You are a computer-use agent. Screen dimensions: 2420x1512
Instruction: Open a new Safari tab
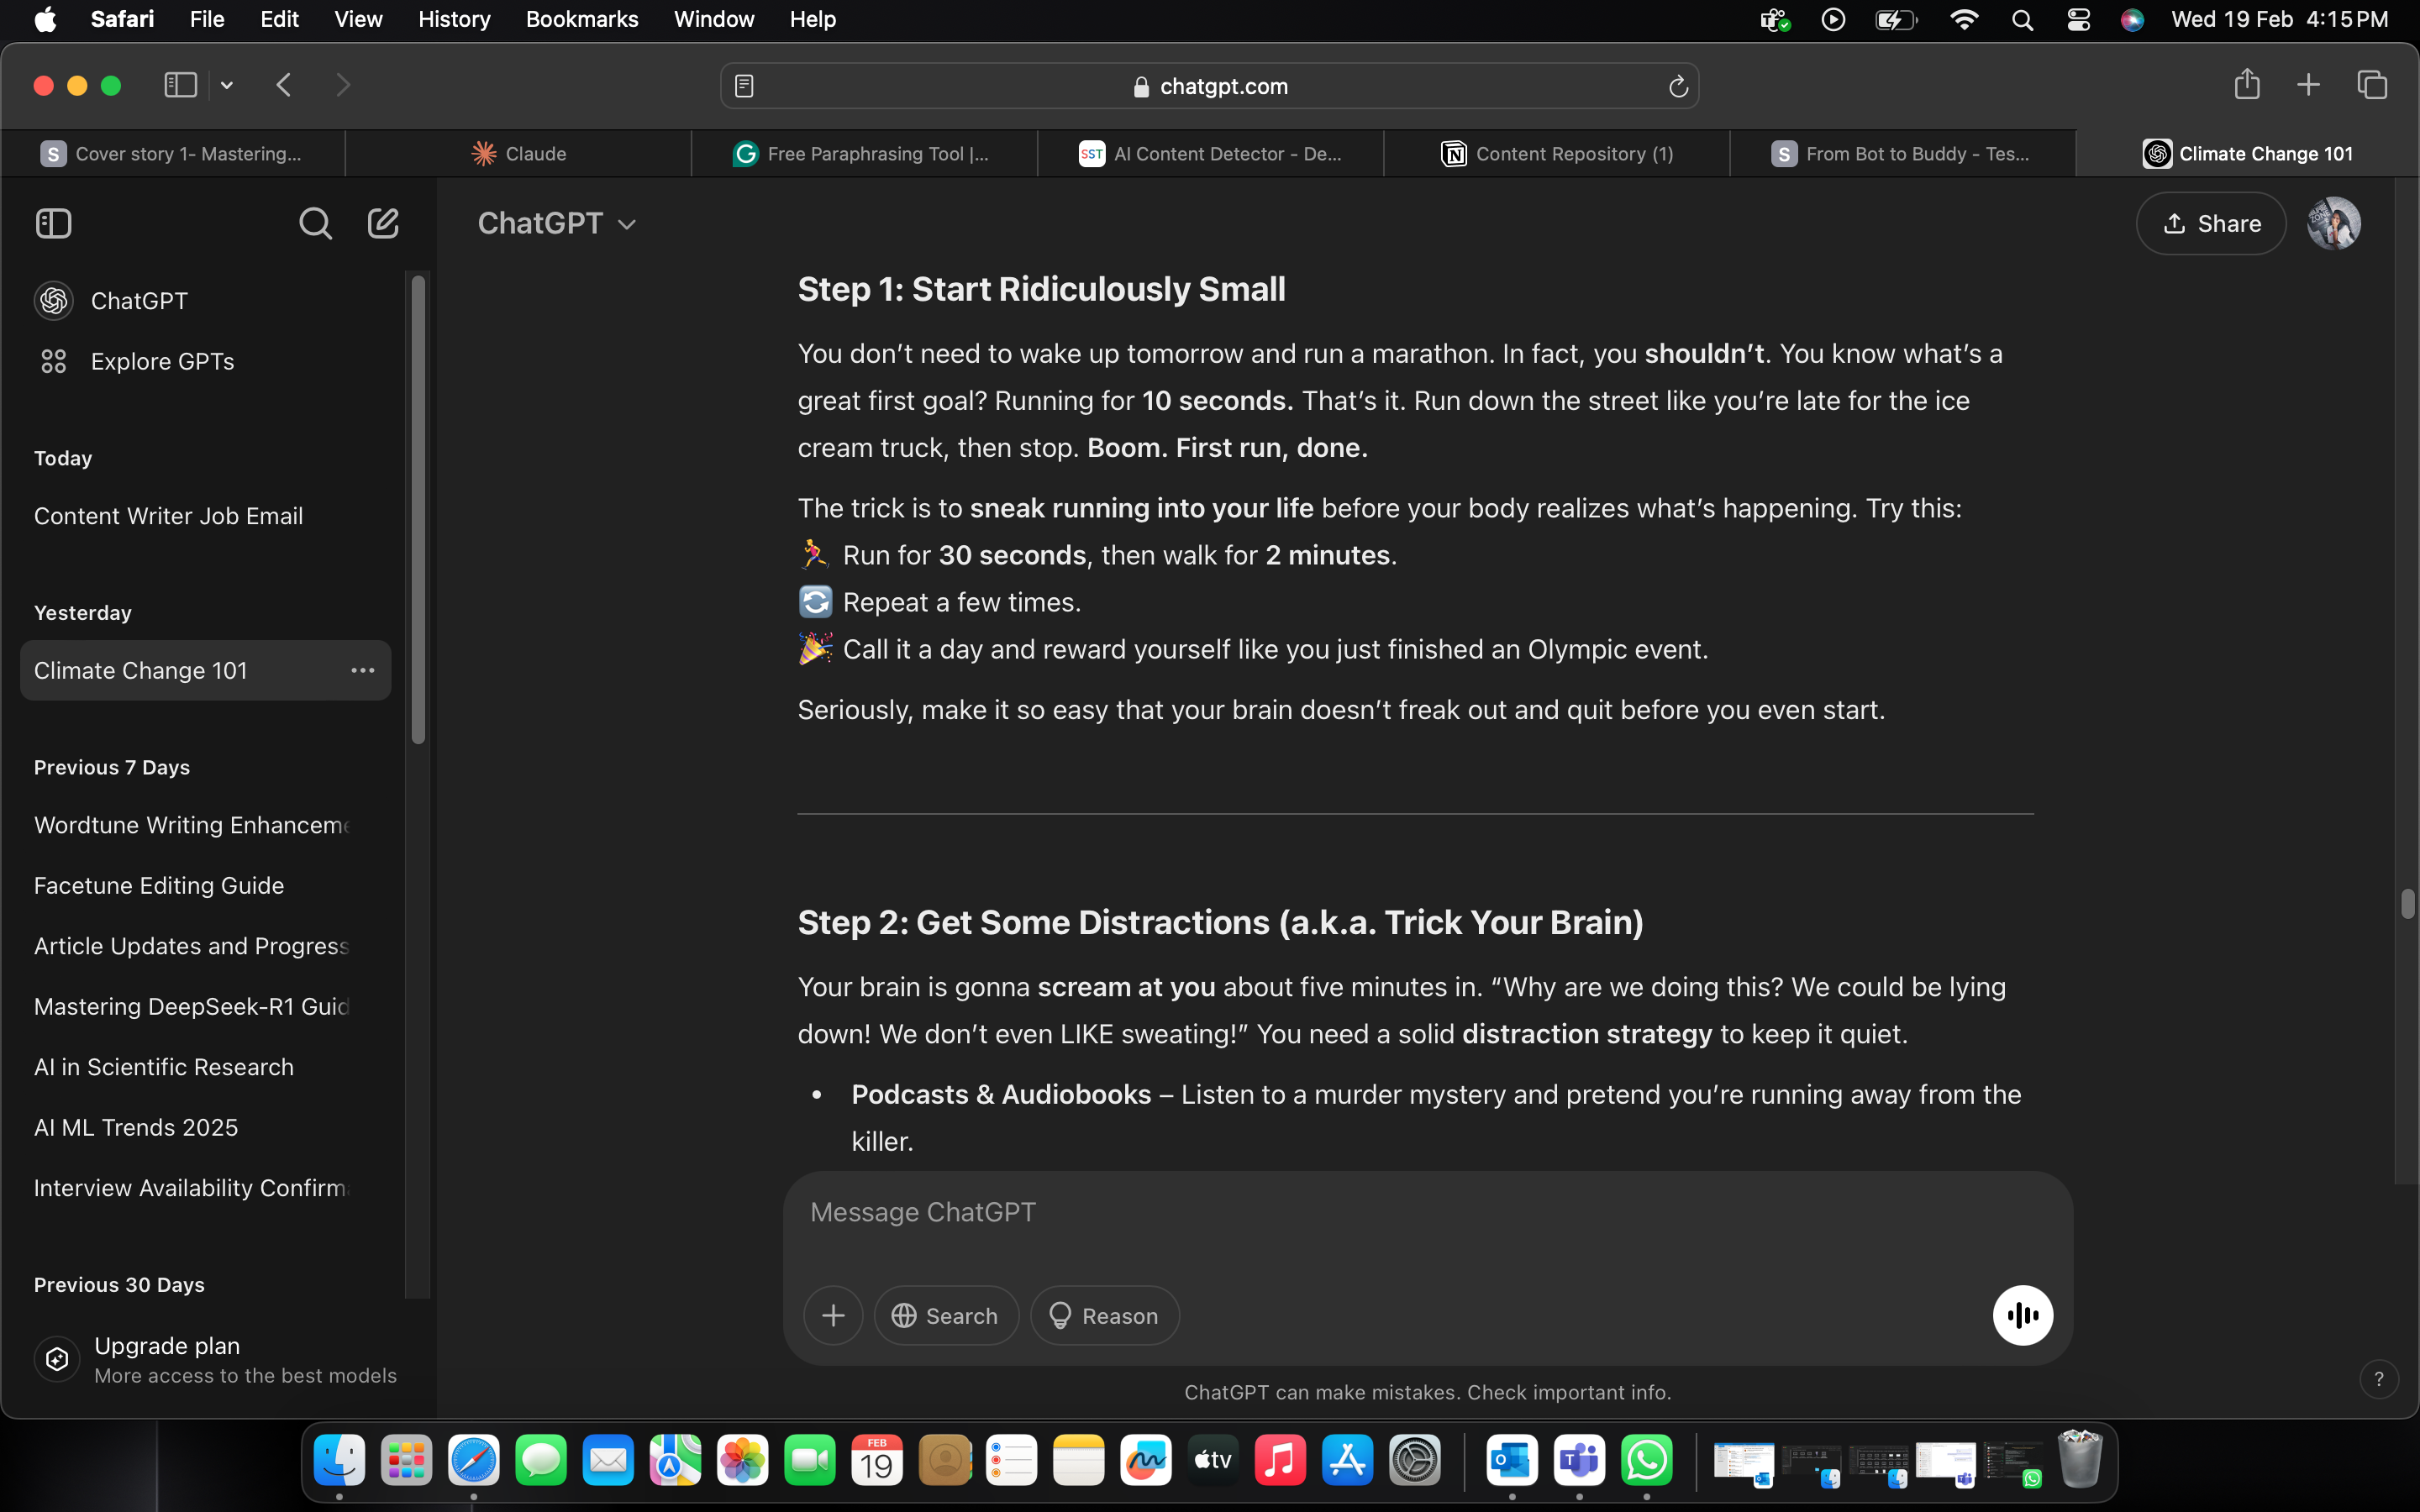(x=2308, y=85)
